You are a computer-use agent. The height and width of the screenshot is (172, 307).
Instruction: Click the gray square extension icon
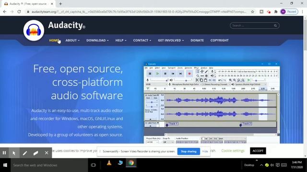tap(261, 11)
